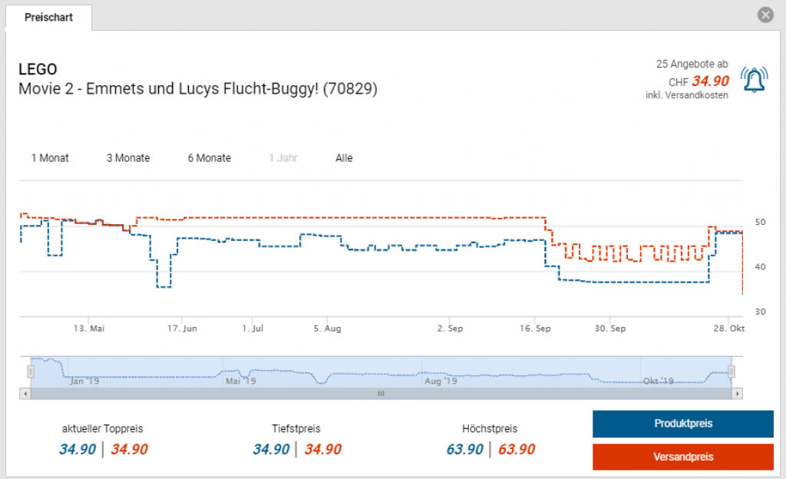This screenshot has width=786, height=479.
Task: Toggle the blue Produktpreis series
Action: coord(682,424)
